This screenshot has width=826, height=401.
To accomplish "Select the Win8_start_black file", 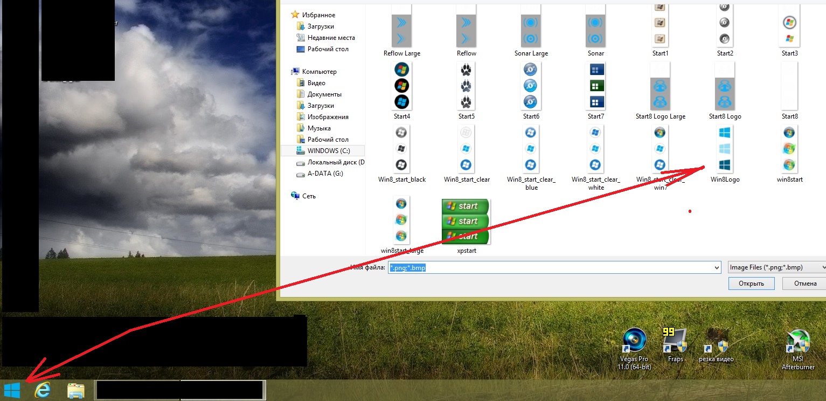I will click(x=402, y=154).
